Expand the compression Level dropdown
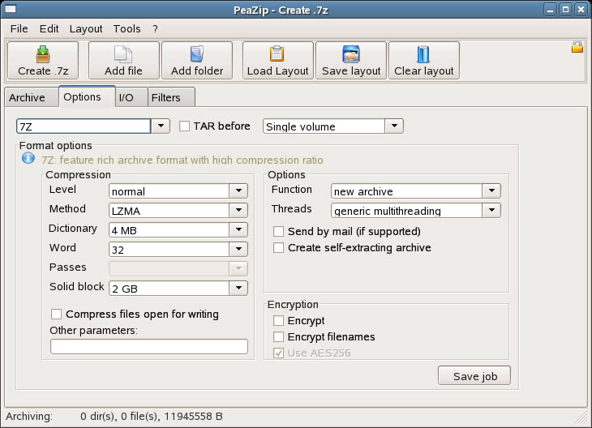 click(238, 191)
